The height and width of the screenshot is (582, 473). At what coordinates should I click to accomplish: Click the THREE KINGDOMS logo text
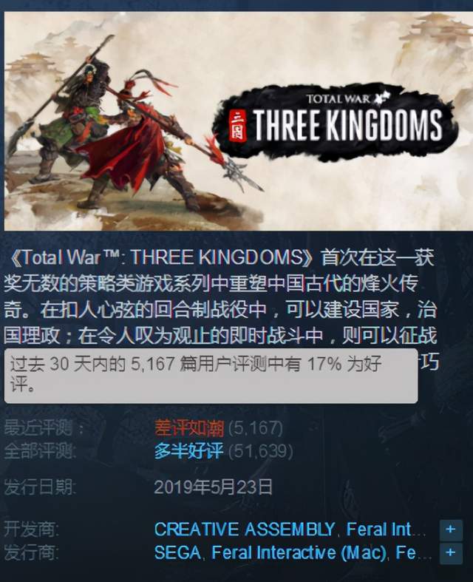347,125
